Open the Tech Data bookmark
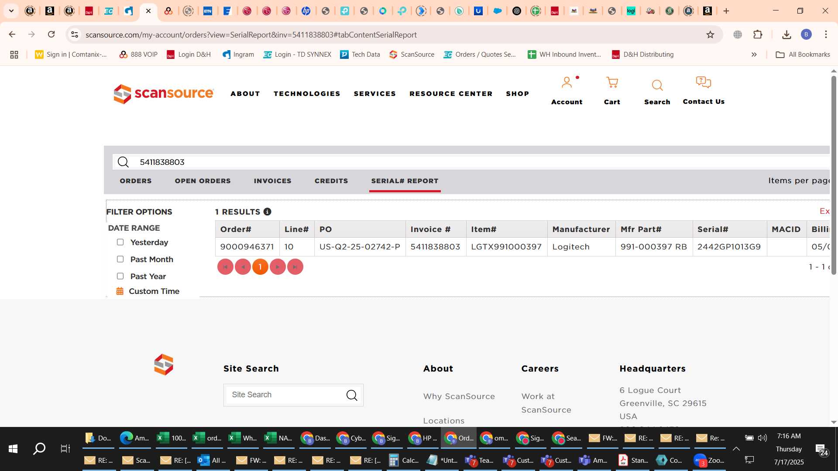 360,55
